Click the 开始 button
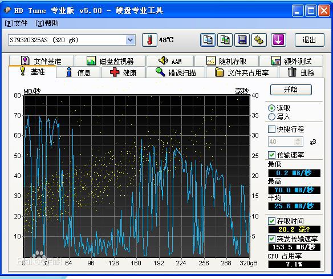The width and height of the screenshot is (333, 279). (x=291, y=90)
